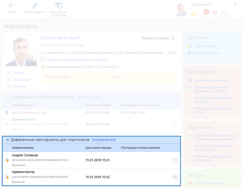Click the Назад back arrow icon

[x=11, y=6]
